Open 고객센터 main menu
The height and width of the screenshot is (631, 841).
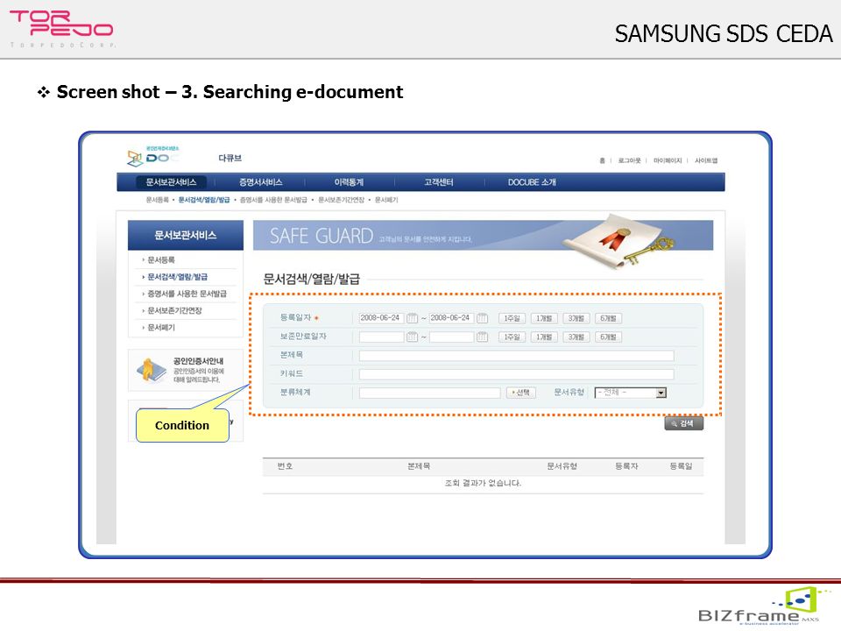[x=439, y=182]
